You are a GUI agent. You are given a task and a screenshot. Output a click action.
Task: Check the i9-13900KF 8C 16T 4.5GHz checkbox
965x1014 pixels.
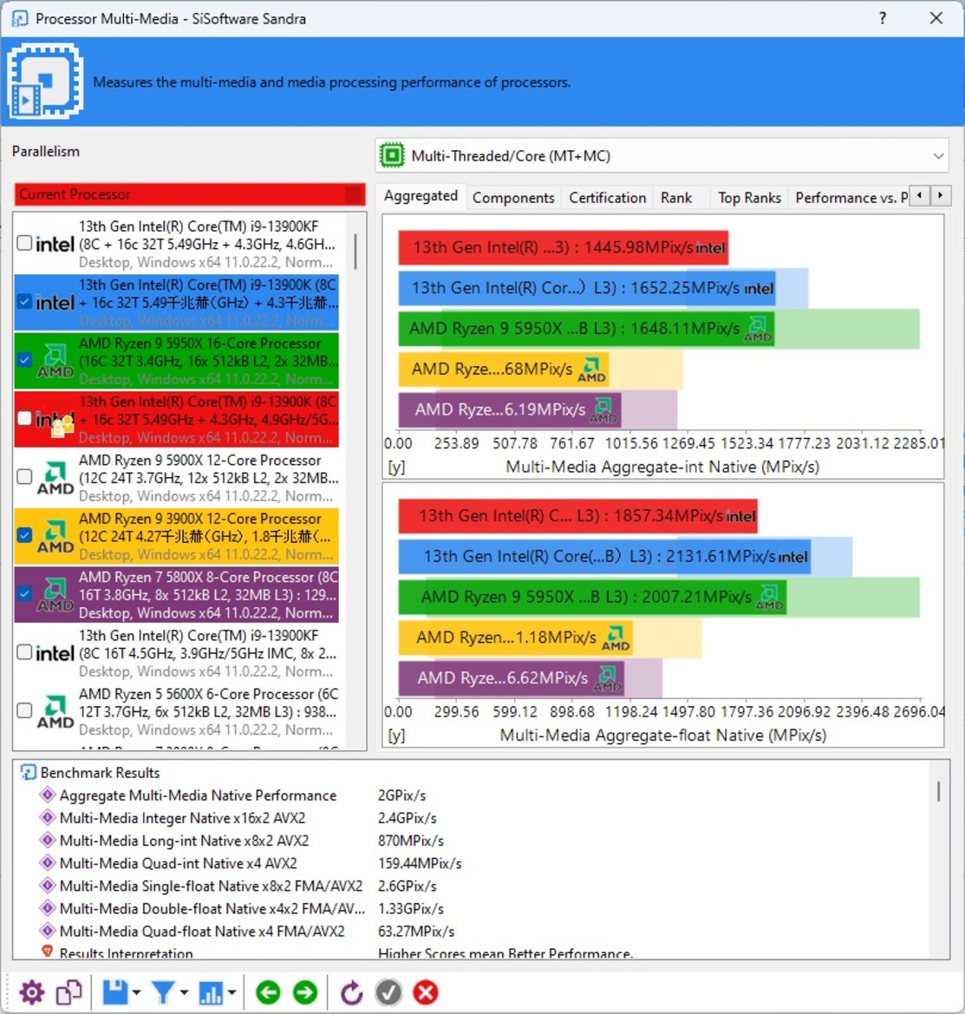click(x=24, y=652)
